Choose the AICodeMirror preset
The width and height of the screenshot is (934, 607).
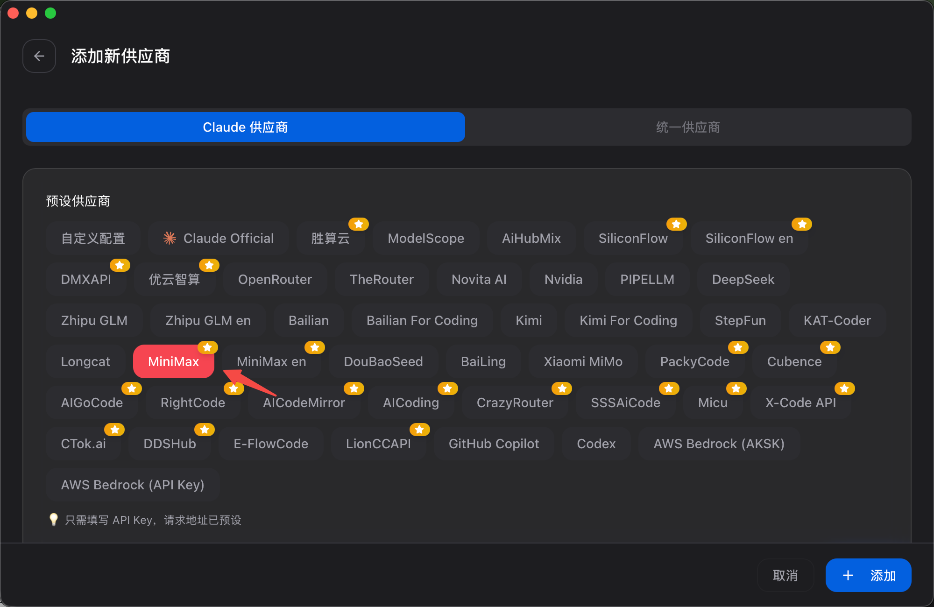tap(304, 402)
